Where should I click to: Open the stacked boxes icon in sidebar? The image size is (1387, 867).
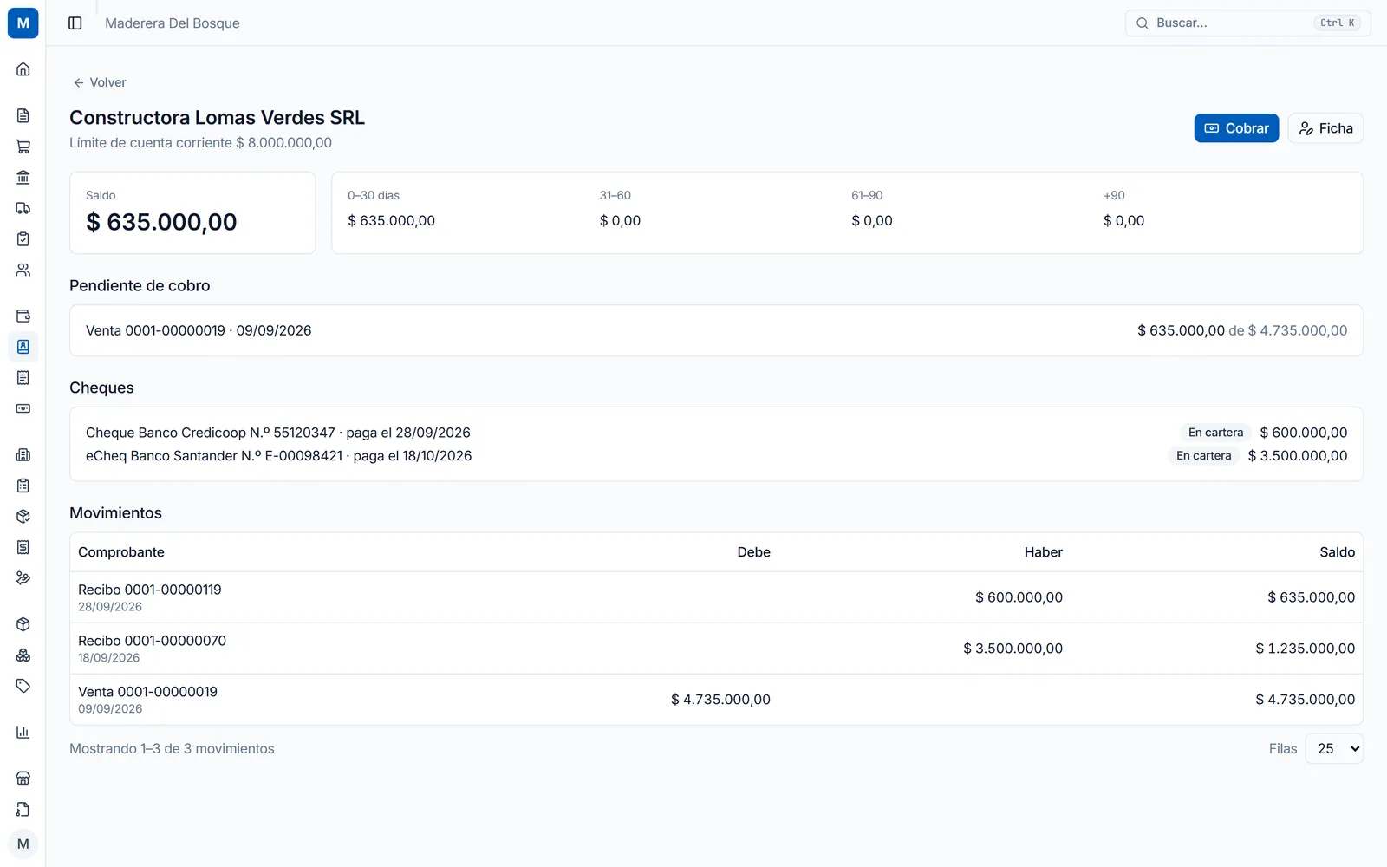point(23,655)
